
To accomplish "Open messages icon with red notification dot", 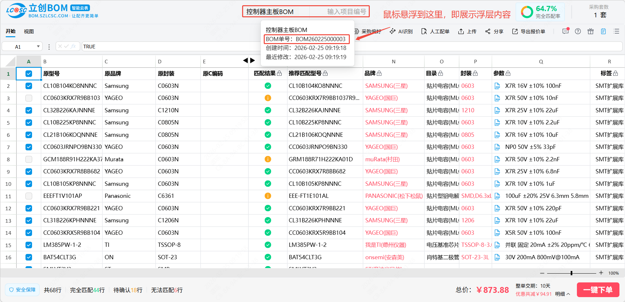I will [565, 31].
